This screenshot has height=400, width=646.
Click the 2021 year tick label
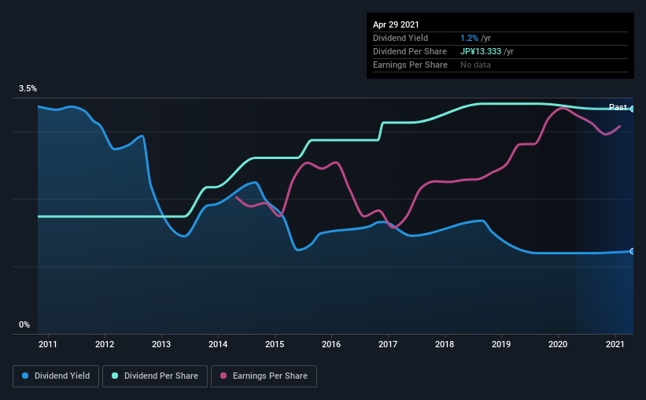click(615, 344)
